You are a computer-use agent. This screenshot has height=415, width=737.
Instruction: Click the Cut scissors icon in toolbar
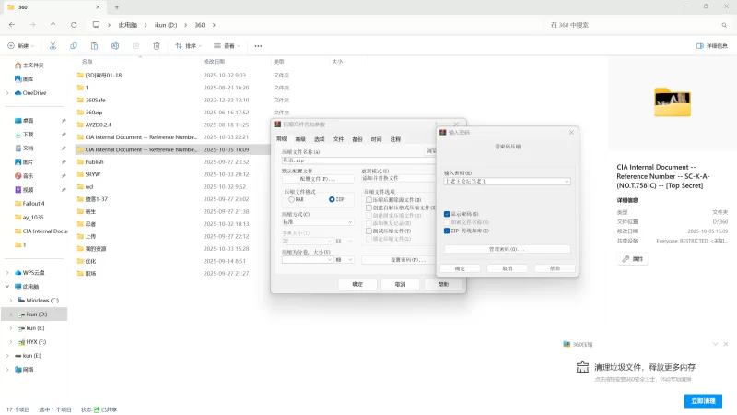(52, 45)
